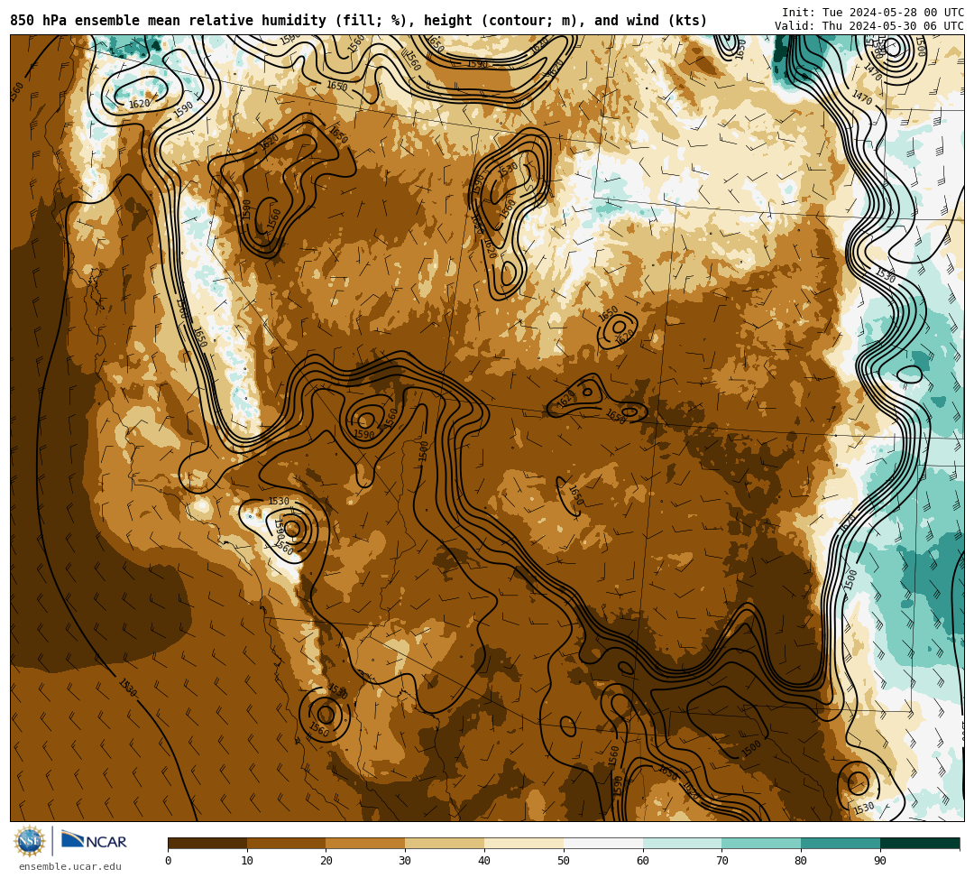Screen dimensions: 974x878
Task: Click the 0-10 darkest brown colorbar segment
Action: pyautogui.click(x=207, y=843)
